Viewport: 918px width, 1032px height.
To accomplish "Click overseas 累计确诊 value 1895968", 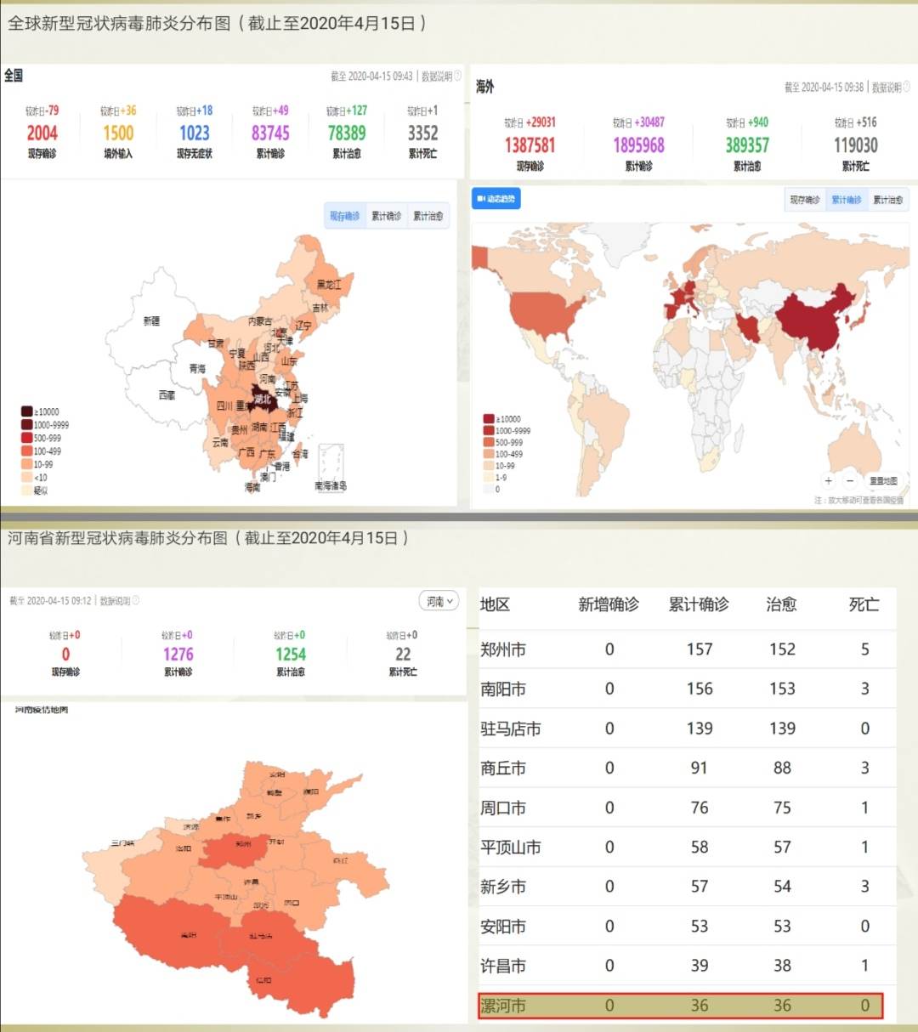I will pyautogui.click(x=638, y=145).
